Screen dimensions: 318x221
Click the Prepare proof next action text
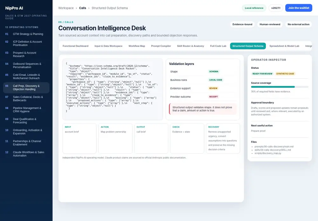(x=258, y=131)
